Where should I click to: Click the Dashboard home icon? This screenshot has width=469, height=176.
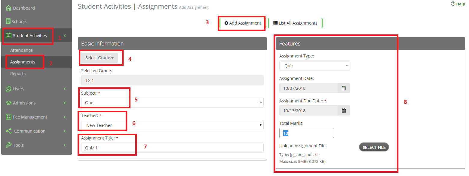pyautogui.click(x=8, y=8)
